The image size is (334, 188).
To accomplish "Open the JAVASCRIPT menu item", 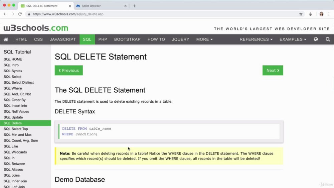I will (x=63, y=39).
